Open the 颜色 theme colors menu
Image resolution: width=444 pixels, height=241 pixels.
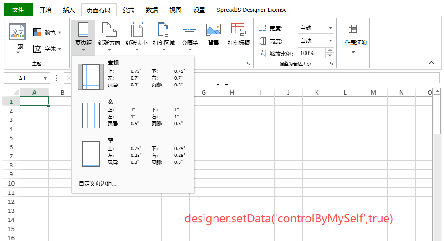[47, 33]
